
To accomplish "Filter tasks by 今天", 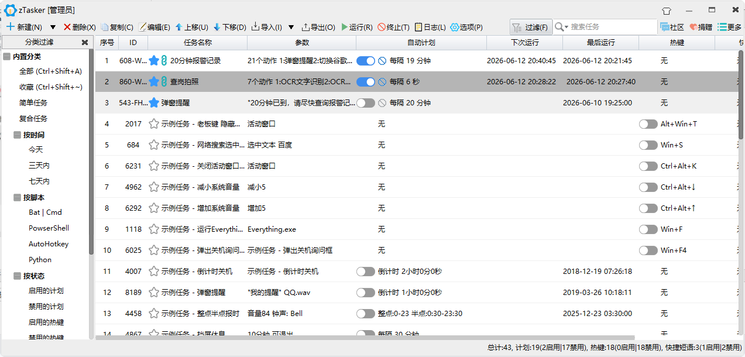I will coord(36,150).
